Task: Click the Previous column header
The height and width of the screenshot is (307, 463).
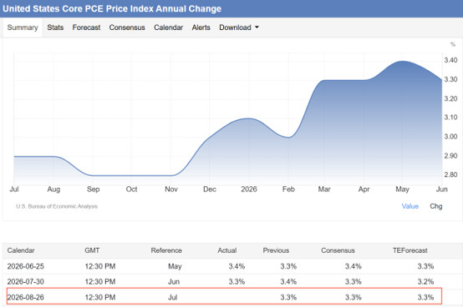Action: [276, 250]
